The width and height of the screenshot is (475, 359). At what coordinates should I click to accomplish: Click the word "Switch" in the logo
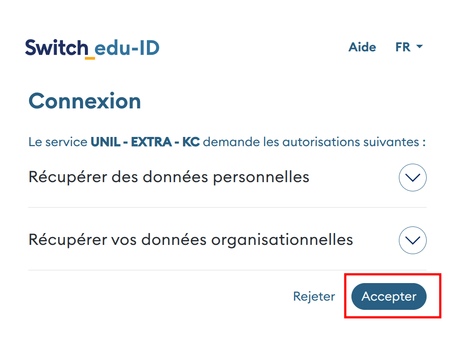click(x=56, y=47)
